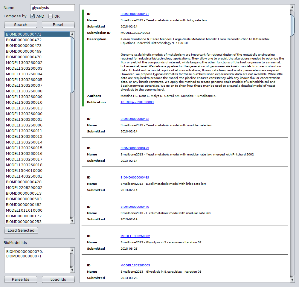Select MODEL1303260011 in the model list
299x287 pixels.
coord(37,131)
